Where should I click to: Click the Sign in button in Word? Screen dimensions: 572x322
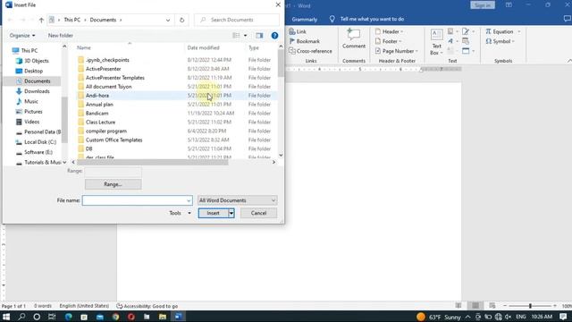pyautogui.click(x=483, y=5)
